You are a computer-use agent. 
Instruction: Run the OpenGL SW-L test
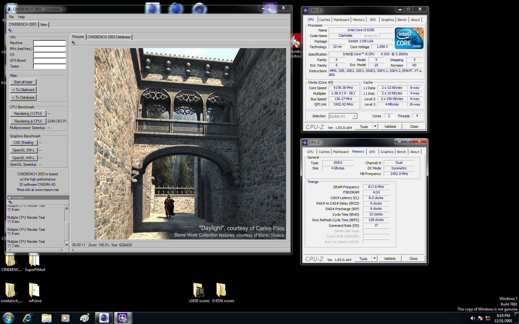pyautogui.click(x=24, y=150)
